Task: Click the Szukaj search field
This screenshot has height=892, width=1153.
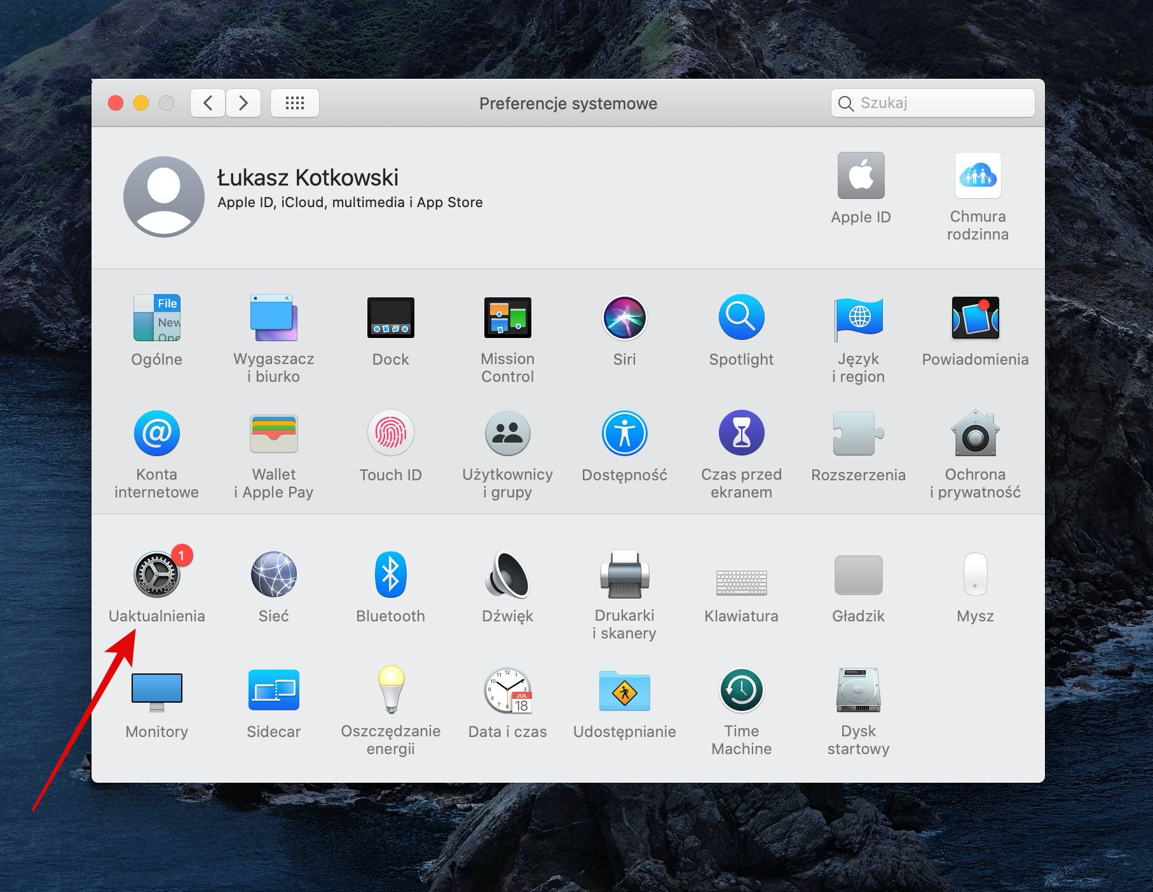Action: click(932, 103)
